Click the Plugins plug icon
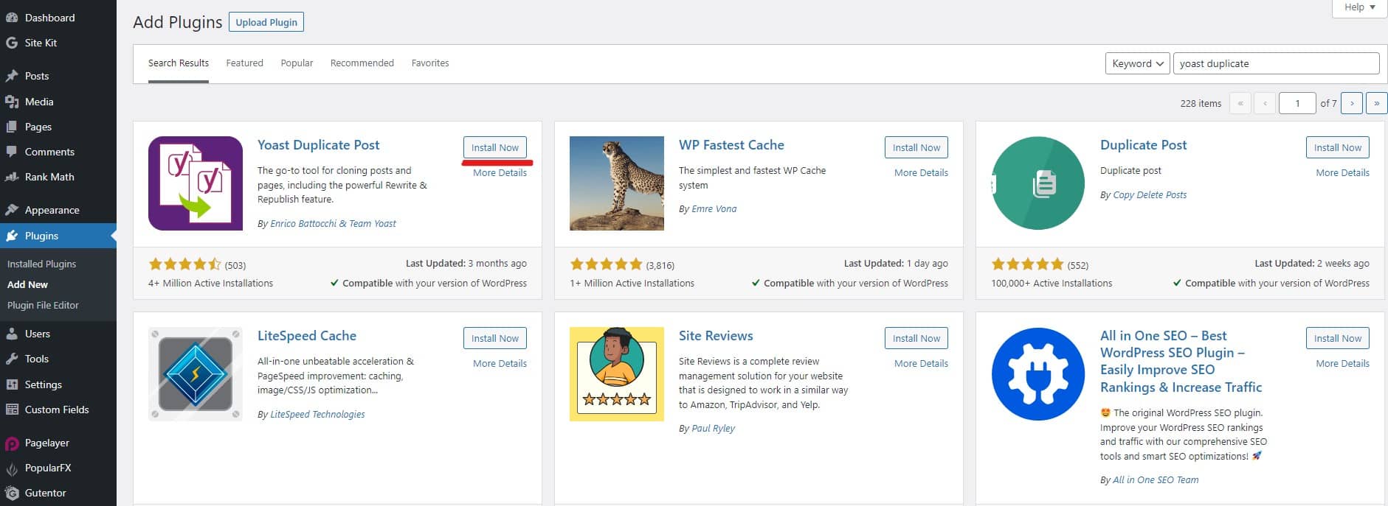Image resolution: width=1388 pixels, height=506 pixels. tap(12, 236)
